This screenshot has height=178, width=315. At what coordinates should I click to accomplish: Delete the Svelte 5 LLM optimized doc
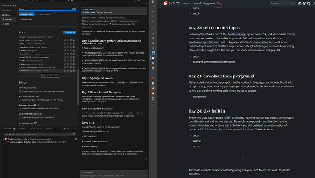pos(74,67)
